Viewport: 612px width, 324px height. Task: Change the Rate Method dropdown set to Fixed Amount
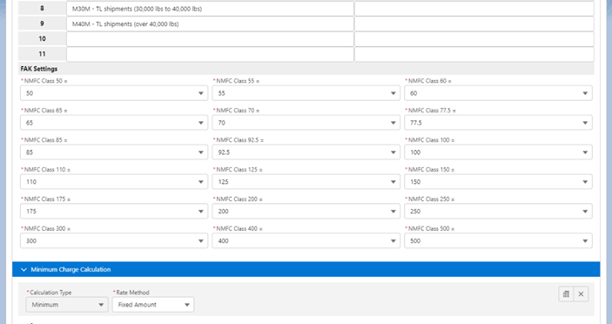click(153, 305)
